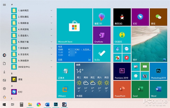Open the Photos (照片) tile
170x108 pixels.
click(149, 44)
